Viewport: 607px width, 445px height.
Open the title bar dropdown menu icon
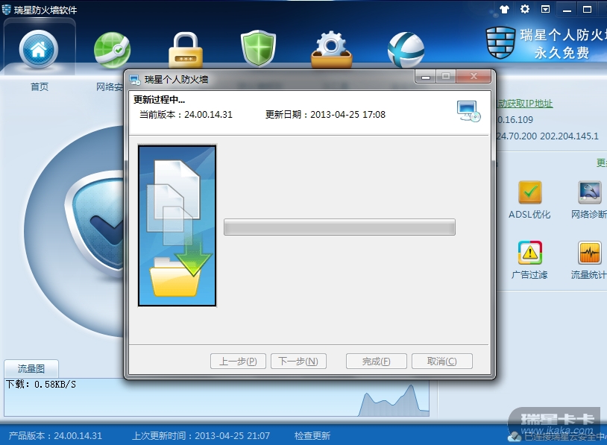545,9
